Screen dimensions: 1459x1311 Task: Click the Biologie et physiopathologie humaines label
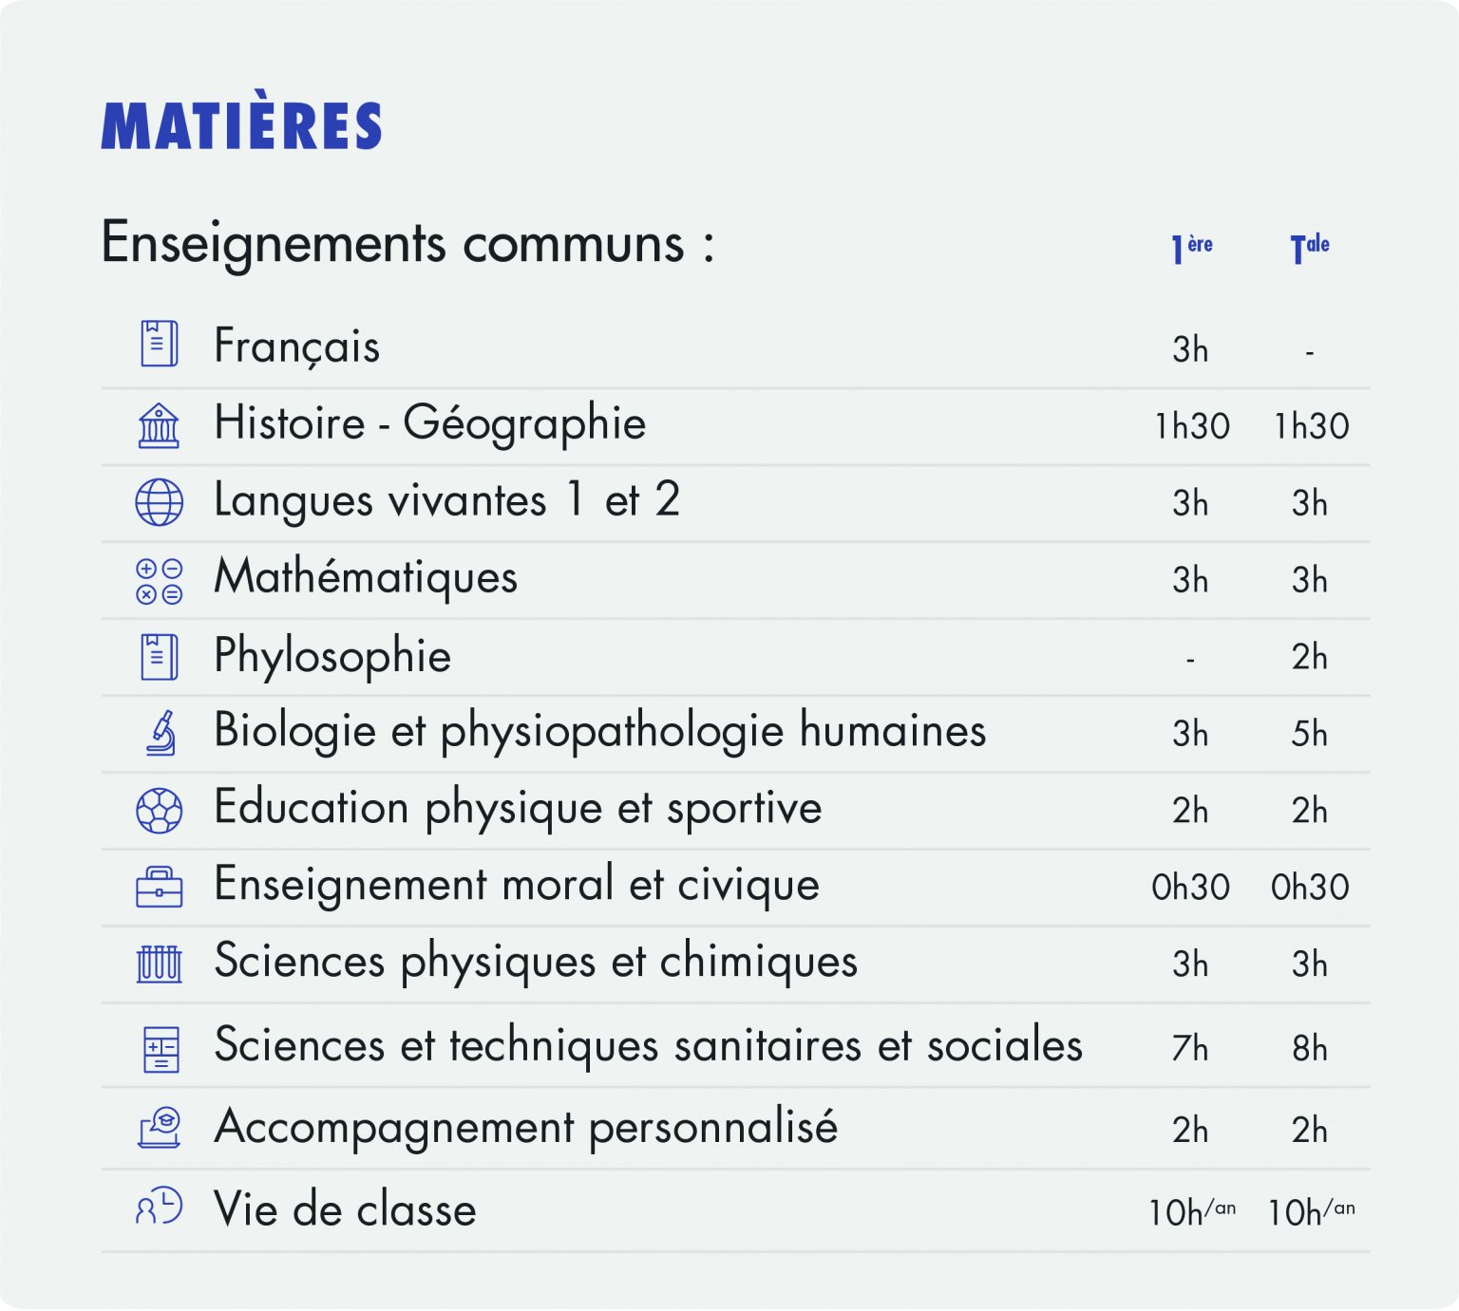point(599,731)
